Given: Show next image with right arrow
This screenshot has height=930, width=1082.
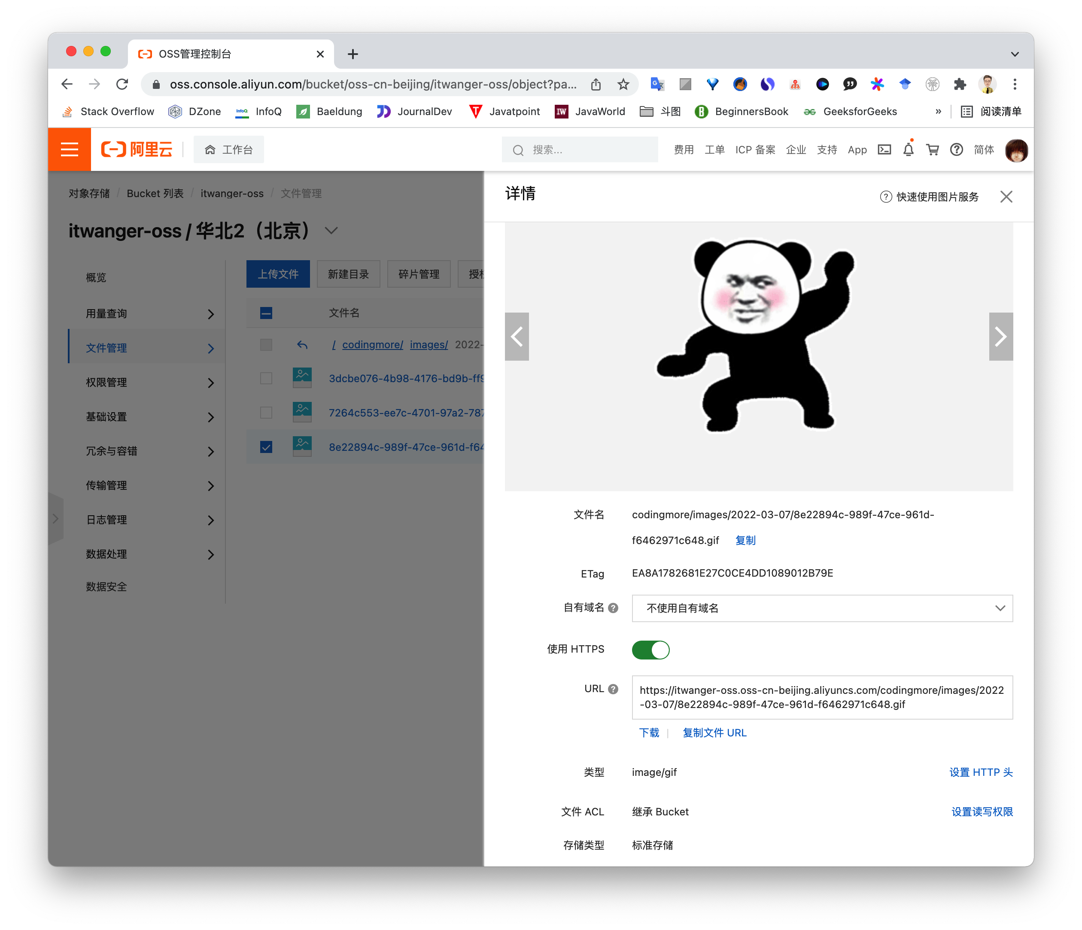Looking at the screenshot, I should 1000,337.
